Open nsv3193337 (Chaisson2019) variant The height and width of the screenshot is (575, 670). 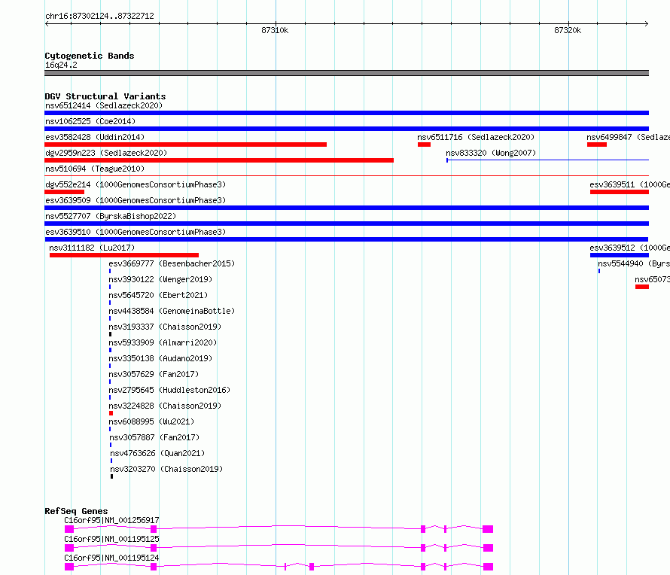[x=165, y=327]
